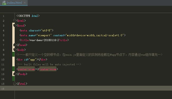Fold at the </head> closing tag marker

pos(15,45)
